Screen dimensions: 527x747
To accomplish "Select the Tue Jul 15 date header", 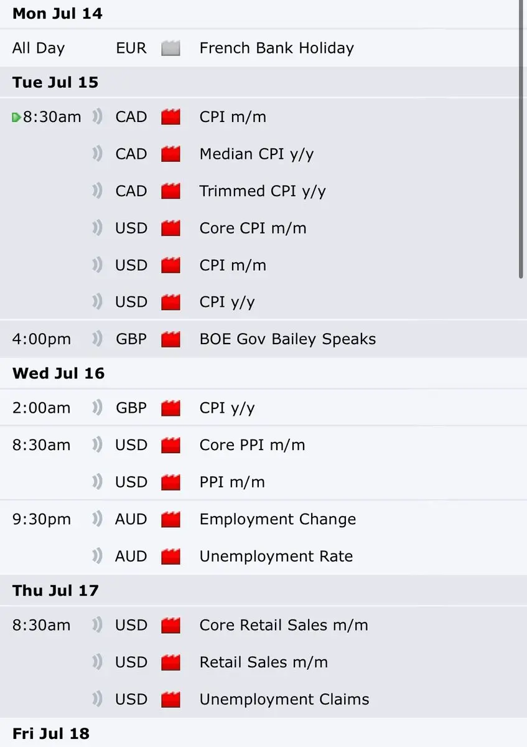I will (x=55, y=82).
